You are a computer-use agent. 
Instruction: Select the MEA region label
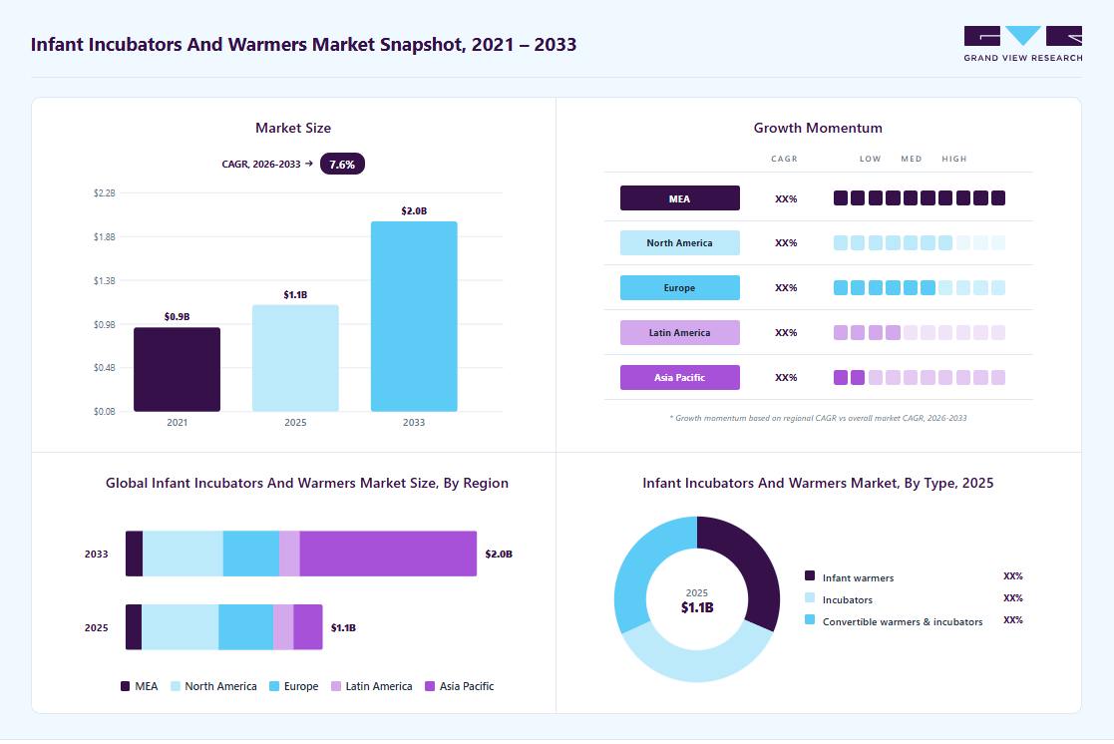pyautogui.click(x=680, y=198)
